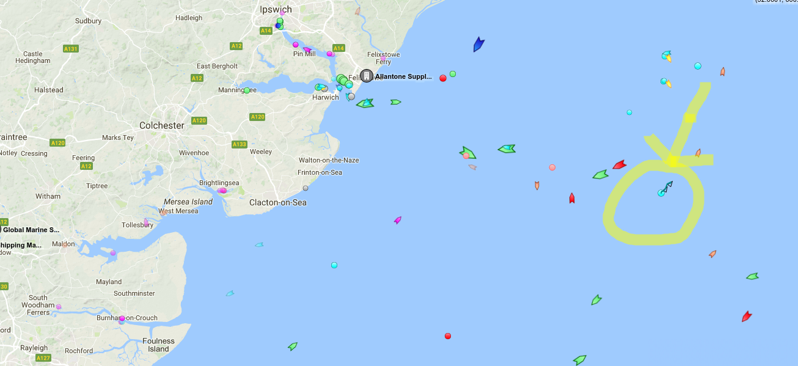The height and width of the screenshot is (366, 798).
Task: Click the yellow star marker on annotation
Action: click(x=672, y=161)
